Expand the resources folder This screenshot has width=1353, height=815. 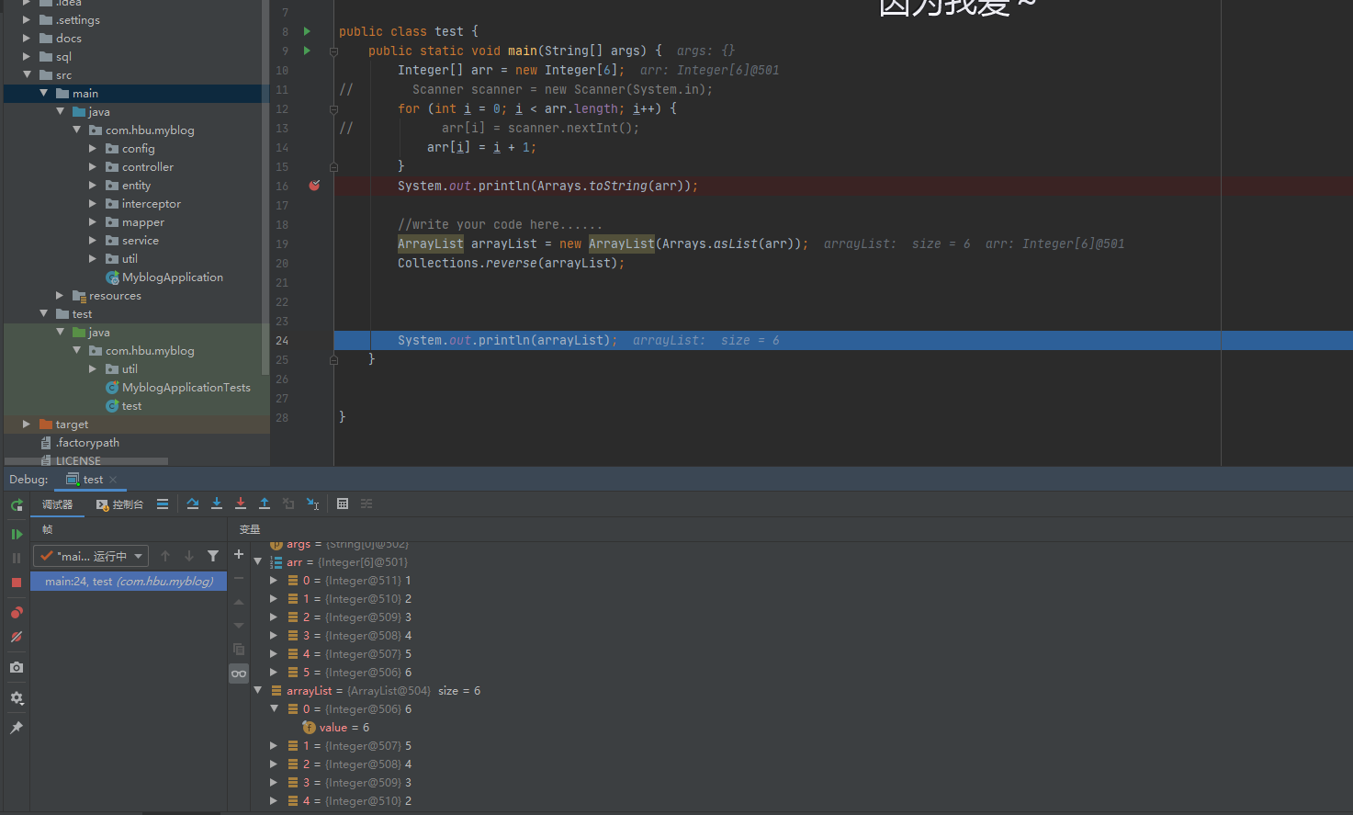pyautogui.click(x=60, y=295)
